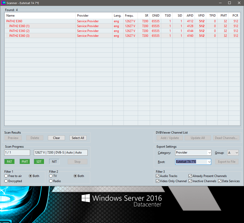Click the Select All button
Screen dimensions: 244x223
pyautogui.click(x=78, y=138)
